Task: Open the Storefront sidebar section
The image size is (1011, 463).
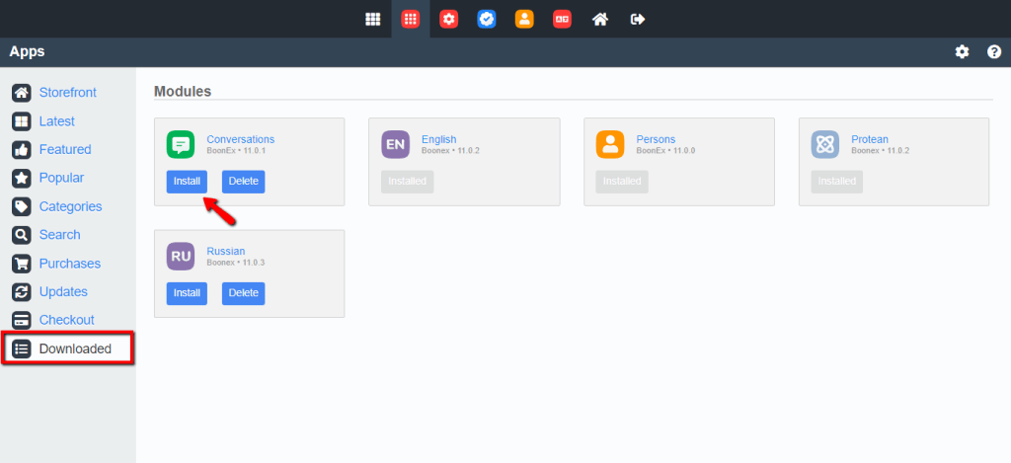Action: [67, 93]
